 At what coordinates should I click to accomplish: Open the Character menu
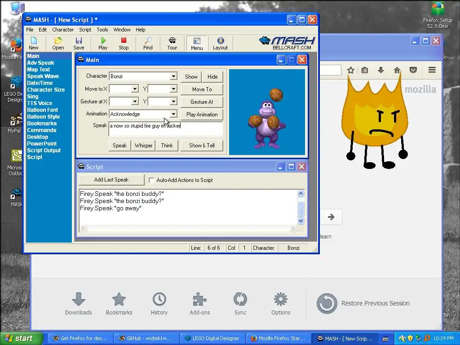[63, 30]
